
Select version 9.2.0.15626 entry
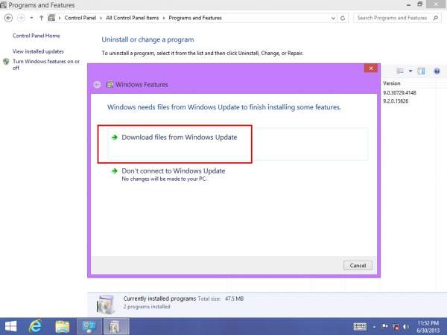pyautogui.click(x=396, y=101)
